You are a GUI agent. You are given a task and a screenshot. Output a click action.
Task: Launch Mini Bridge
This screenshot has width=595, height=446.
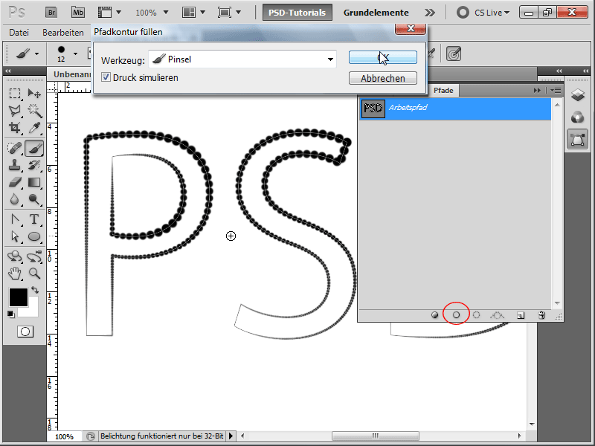[x=78, y=13]
